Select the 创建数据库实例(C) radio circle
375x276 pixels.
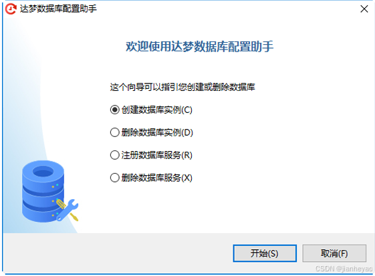pos(115,110)
